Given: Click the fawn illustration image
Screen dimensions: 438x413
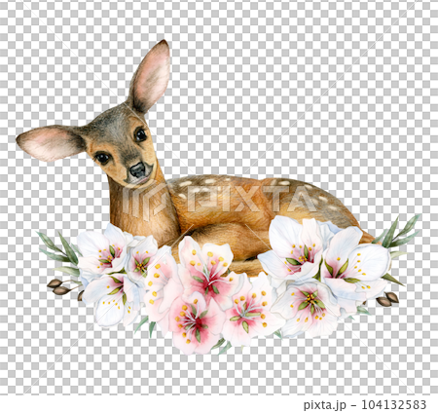Looking at the screenshot, I should (x=218, y=197).
